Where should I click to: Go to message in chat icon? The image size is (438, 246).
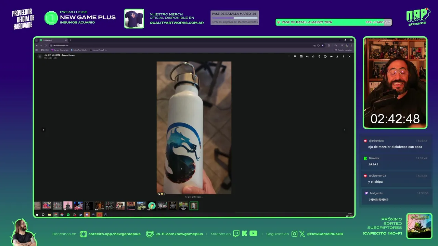coord(301,56)
